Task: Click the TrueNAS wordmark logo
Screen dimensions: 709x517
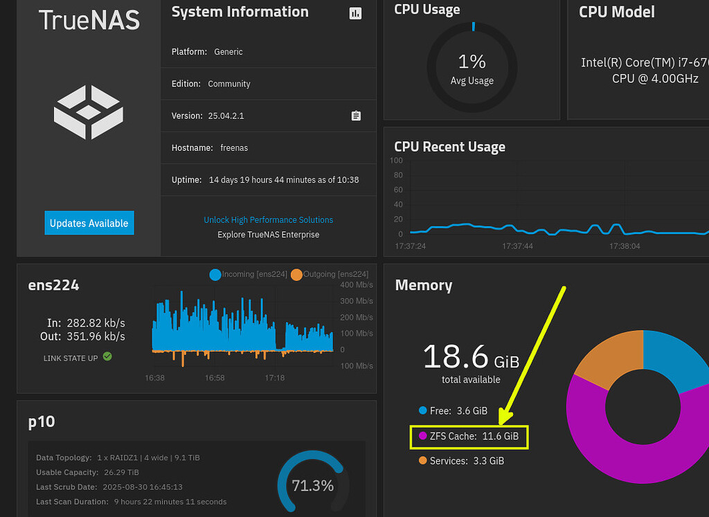Action: click(x=89, y=20)
